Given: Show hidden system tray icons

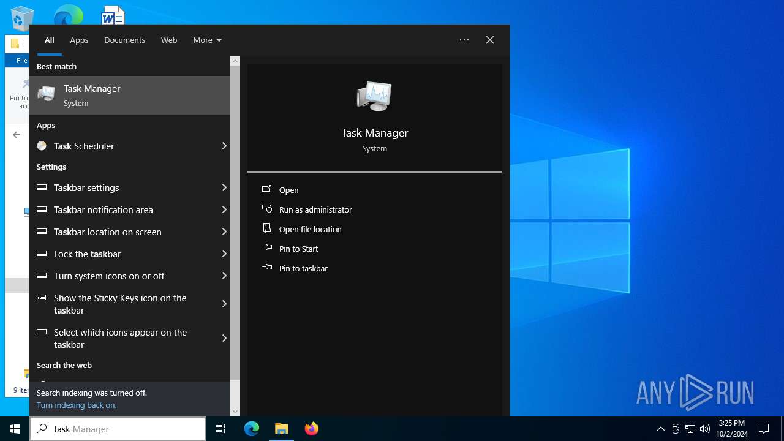Looking at the screenshot, I should pyautogui.click(x=660, y=429).
